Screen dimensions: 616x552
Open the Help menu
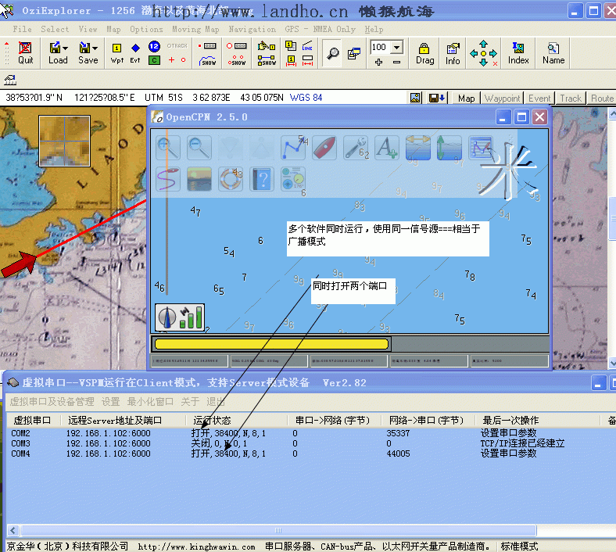(x=374, y=29)
